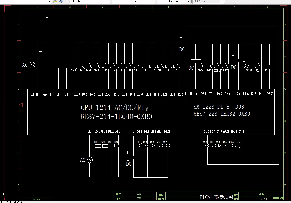The height and width of the screenshot is (203, 291).
Task: Pick the KM1 contactor coil symbol
Action: tap(98, 146)
